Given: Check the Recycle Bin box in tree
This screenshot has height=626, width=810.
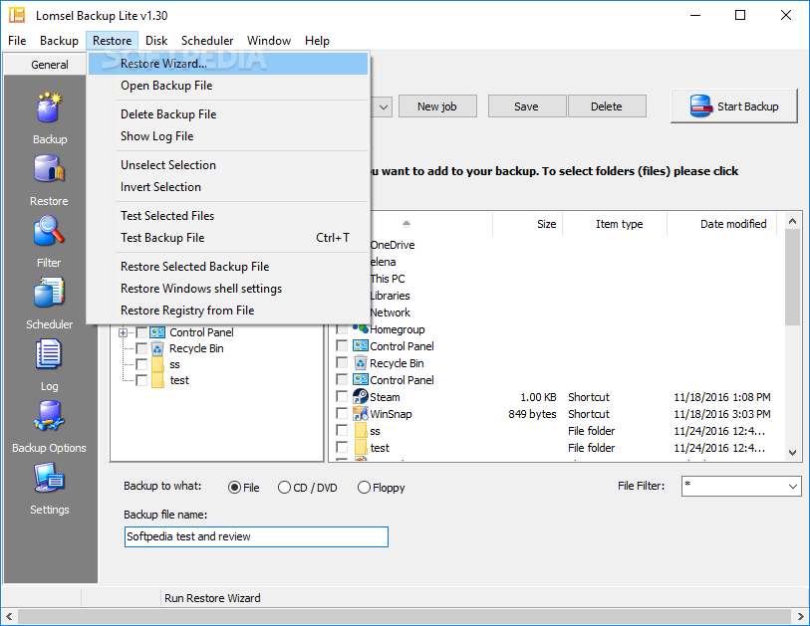Looking at the screenshot, I should click(x=141, y=348).
